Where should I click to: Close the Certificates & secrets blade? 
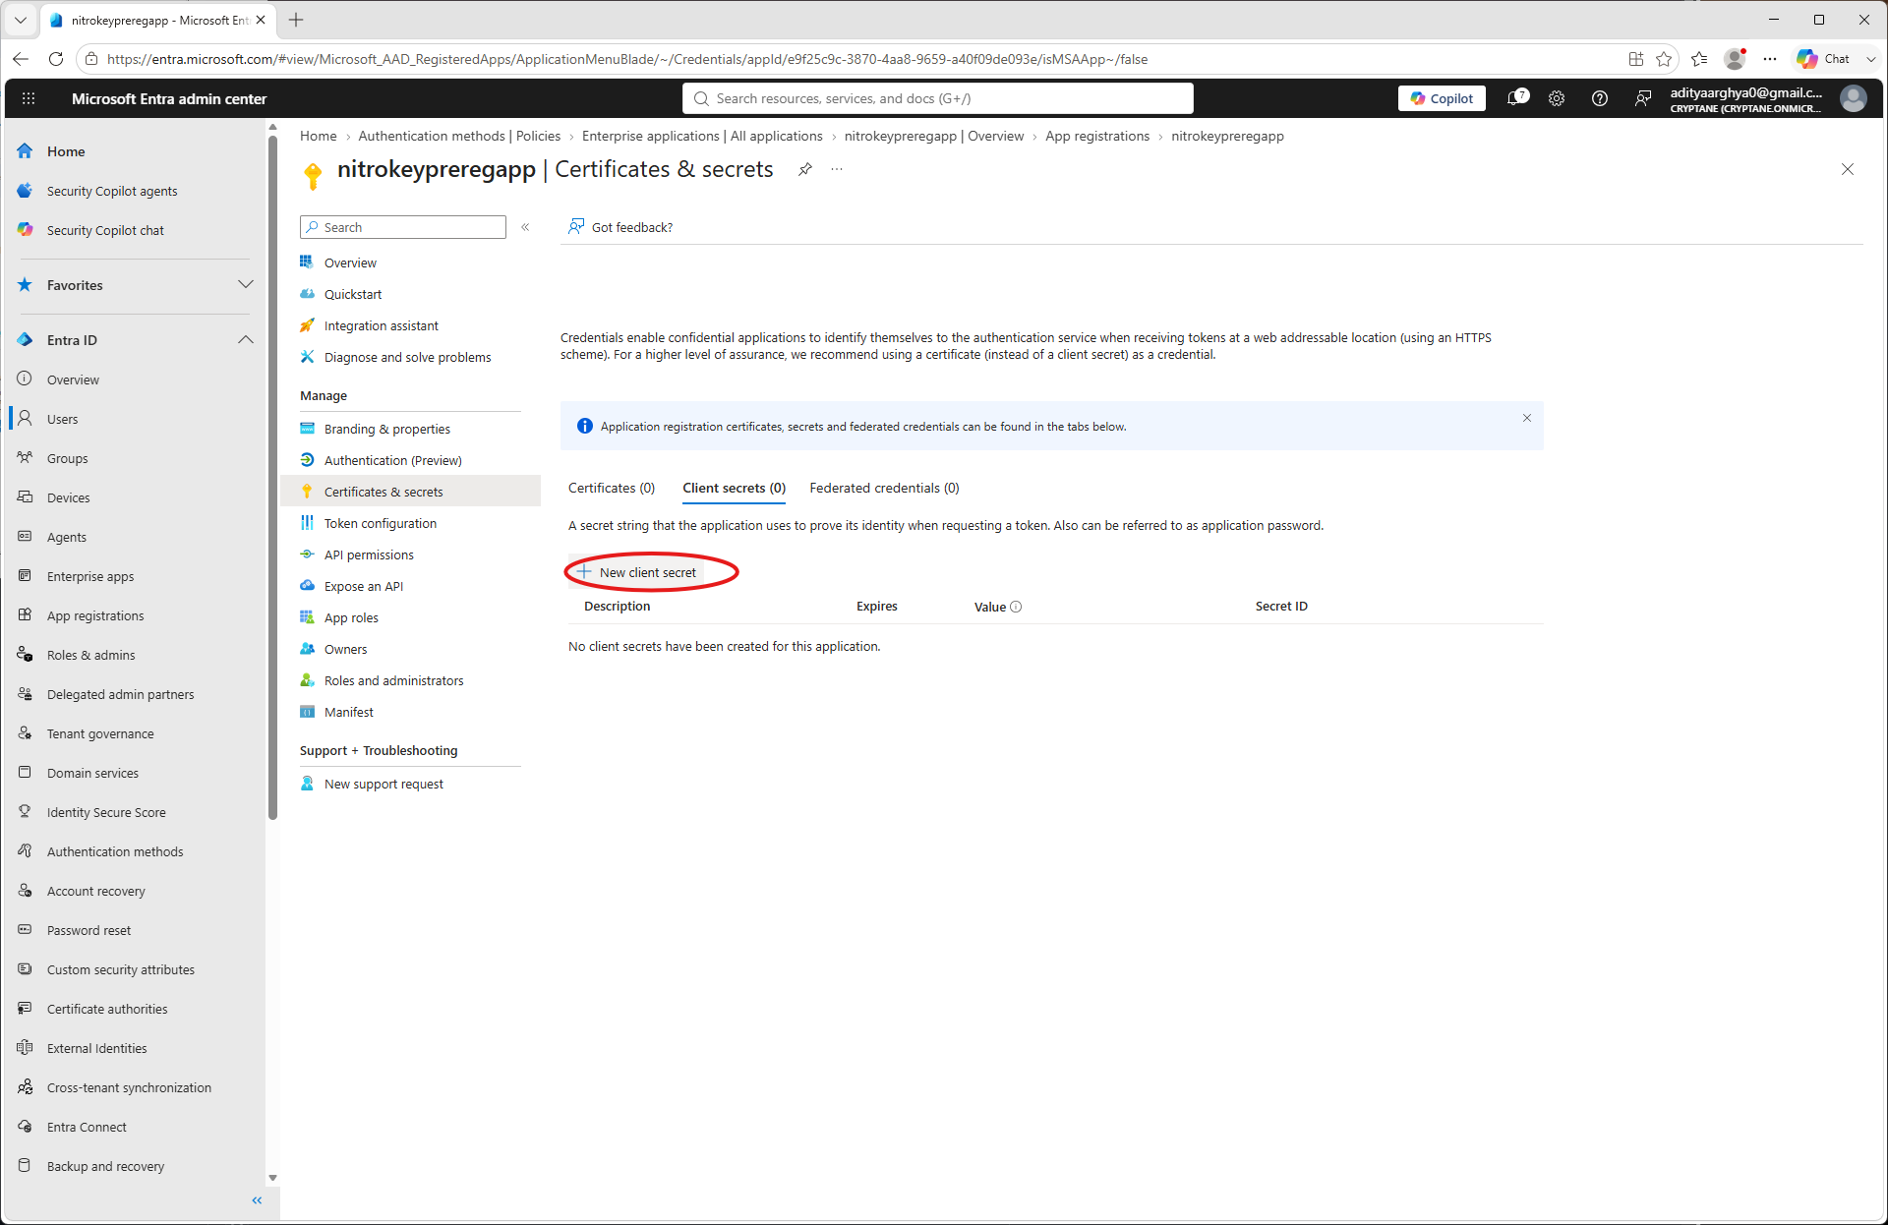pos(1848,169)
